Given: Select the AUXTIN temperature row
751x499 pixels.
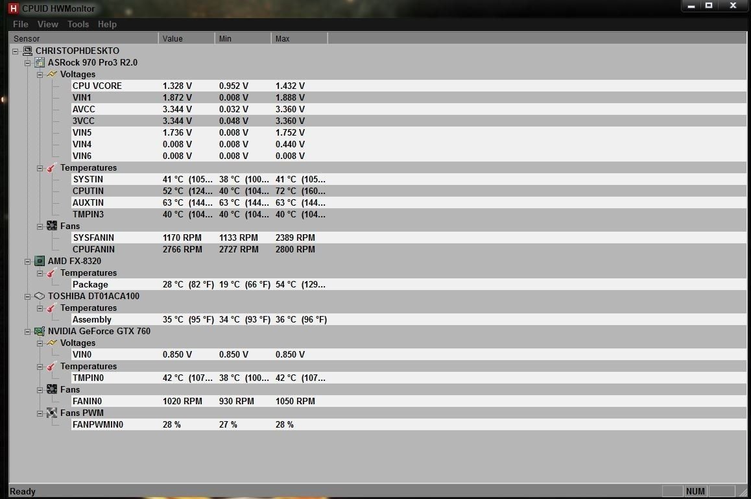Looking at the screenshot, I should 409,202.
